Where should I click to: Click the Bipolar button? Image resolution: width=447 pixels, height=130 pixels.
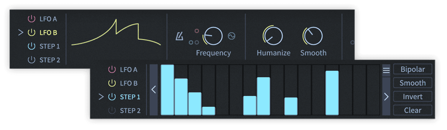click(413, 69)
